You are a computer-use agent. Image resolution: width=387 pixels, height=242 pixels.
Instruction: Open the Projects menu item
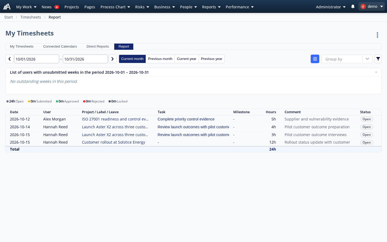click(x=72, y=7)
